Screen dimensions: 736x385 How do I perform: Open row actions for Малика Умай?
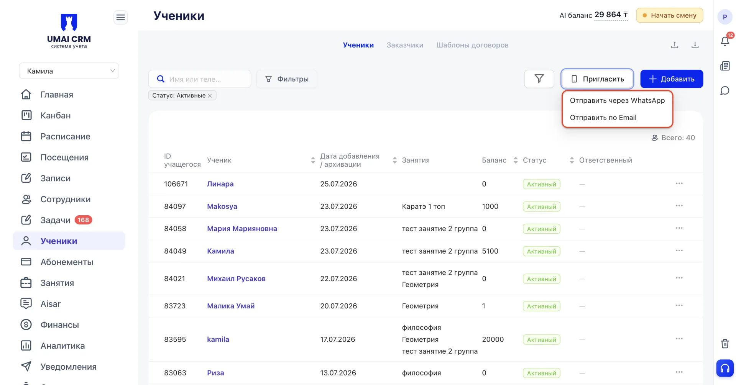679,305
